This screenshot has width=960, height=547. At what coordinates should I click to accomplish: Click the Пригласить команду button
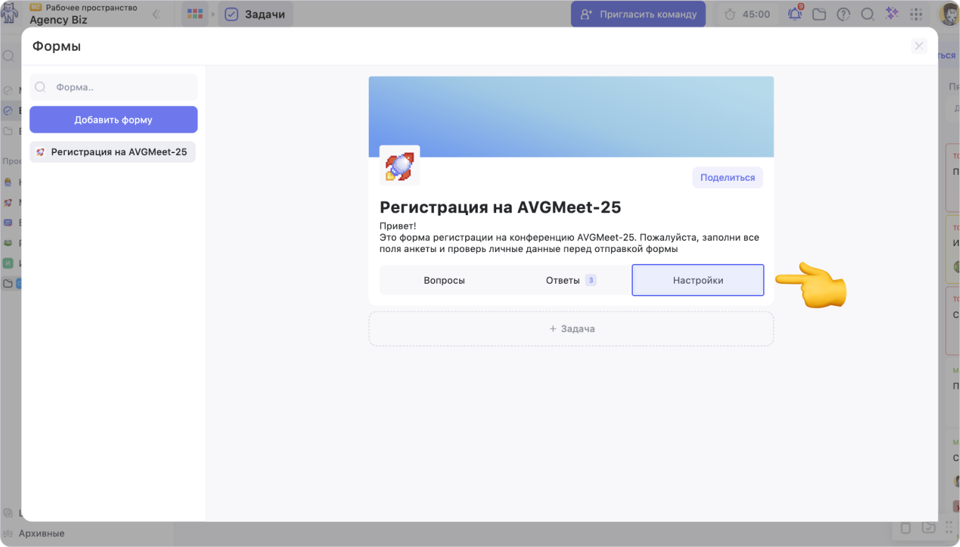pyautogui.click(x=638, y=14)
